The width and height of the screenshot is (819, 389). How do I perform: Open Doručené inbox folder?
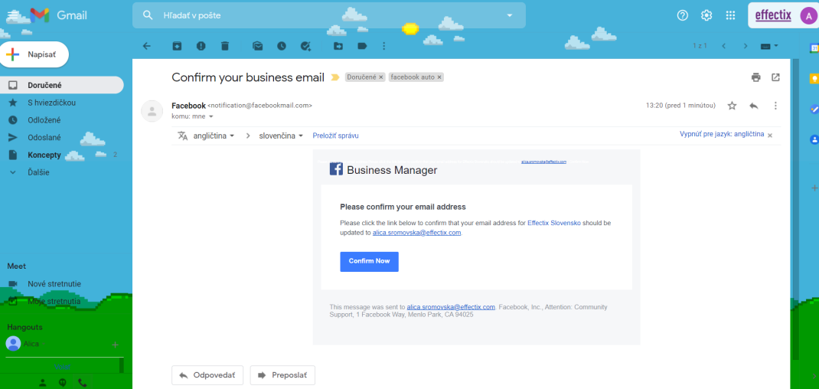[62, 85]
